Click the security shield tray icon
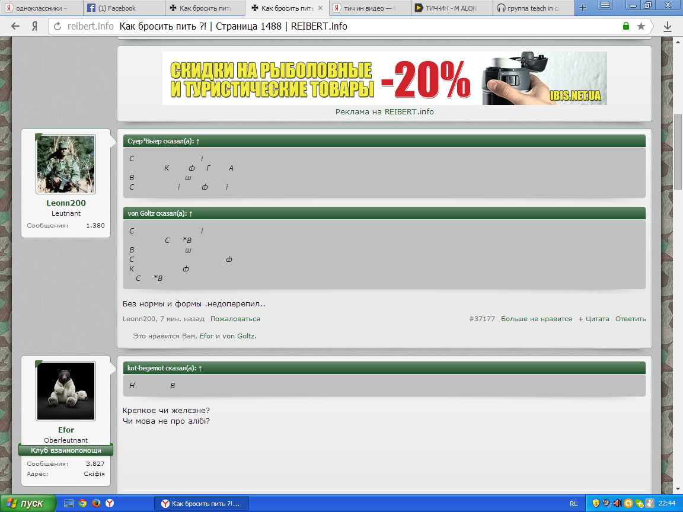683x512 pixels. pos(595,504)
